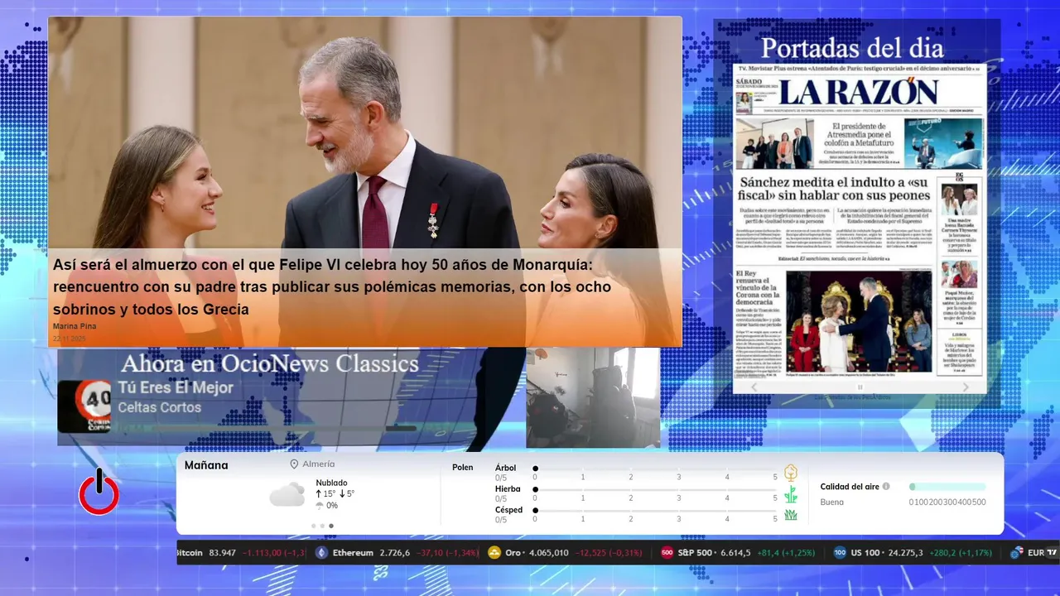Click the Calidad del aire label
This screenshot has height=596, width=1060.
(850, 487)
